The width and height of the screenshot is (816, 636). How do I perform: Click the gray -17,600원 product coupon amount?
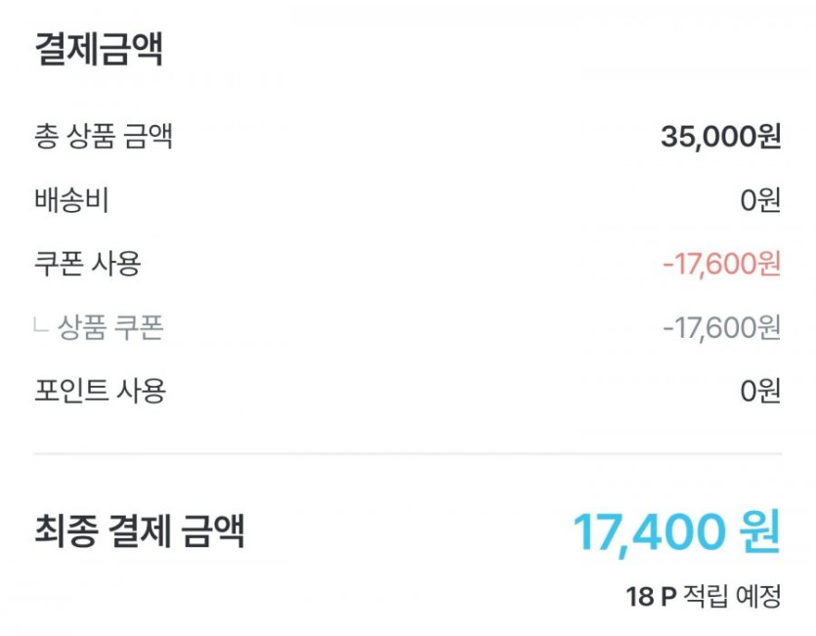point(720,328)
